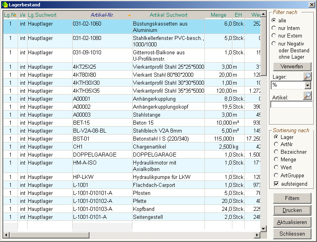Click the i/e column header
Viewport: 317px width, 242px height.
click(x=23, y=15)
